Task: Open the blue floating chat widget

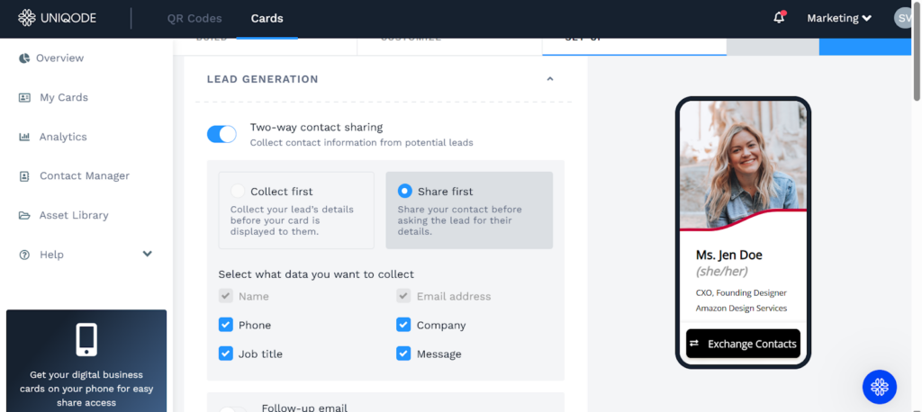Action: click(879, 387)
